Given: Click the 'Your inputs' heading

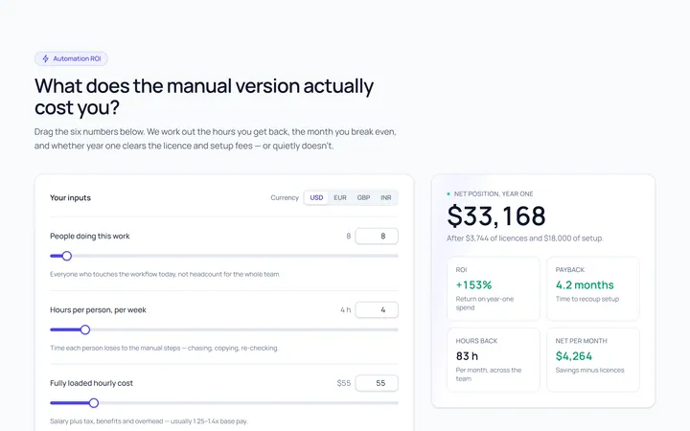Looking at the screenshot, I should [x=70, y=198].
